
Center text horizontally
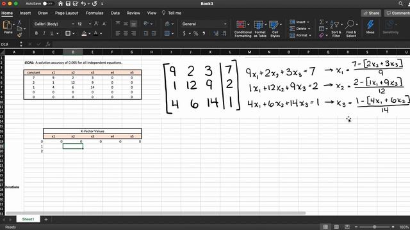(126, 33)
